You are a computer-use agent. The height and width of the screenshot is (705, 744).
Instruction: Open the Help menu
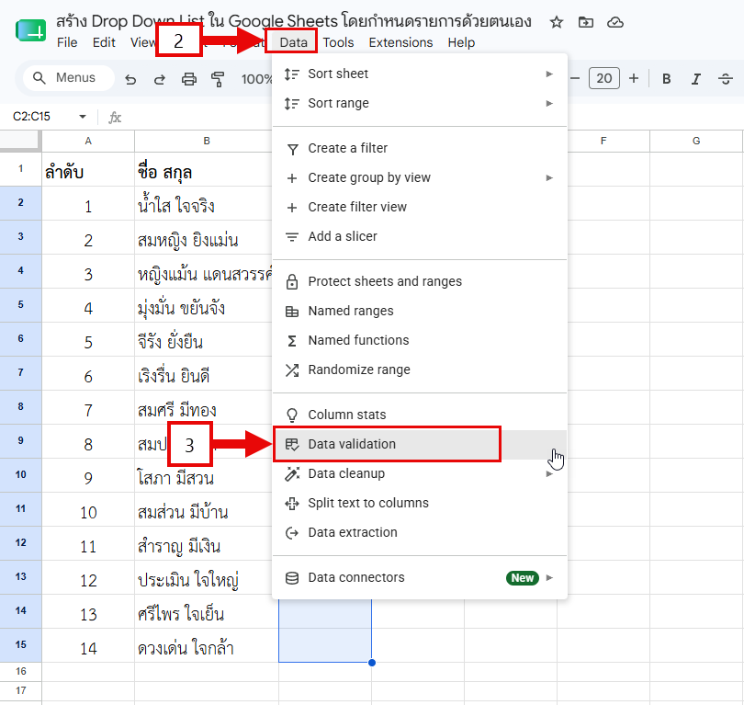tap(461, 42)
